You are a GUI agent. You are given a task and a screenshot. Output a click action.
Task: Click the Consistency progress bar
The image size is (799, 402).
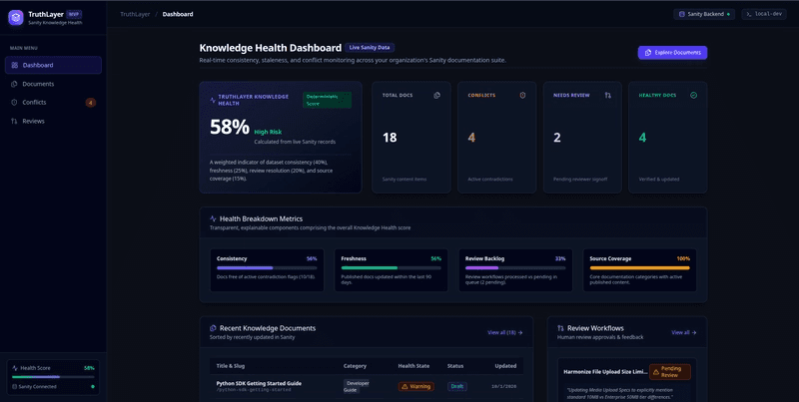point(267,267)
